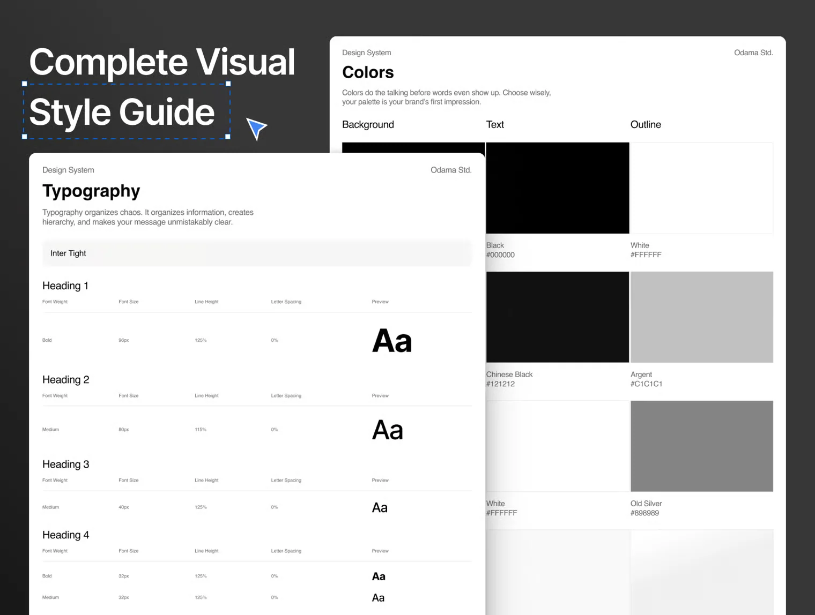Click the Heading 4 Bold "Aa" preview
This screenshot has height=615, width=815.
pos(379,576)
